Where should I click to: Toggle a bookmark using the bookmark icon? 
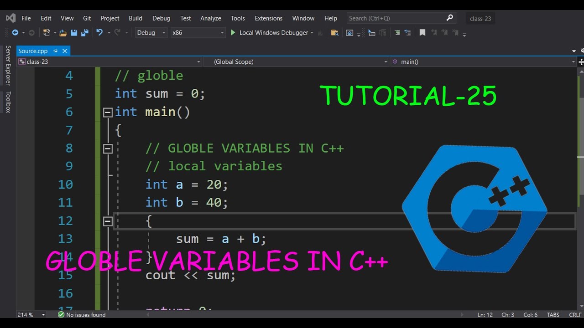[422, 33]
